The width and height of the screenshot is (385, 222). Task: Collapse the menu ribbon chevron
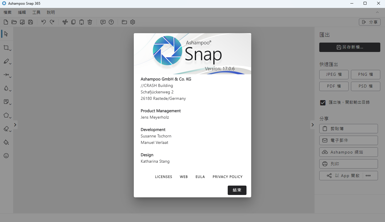377,12
